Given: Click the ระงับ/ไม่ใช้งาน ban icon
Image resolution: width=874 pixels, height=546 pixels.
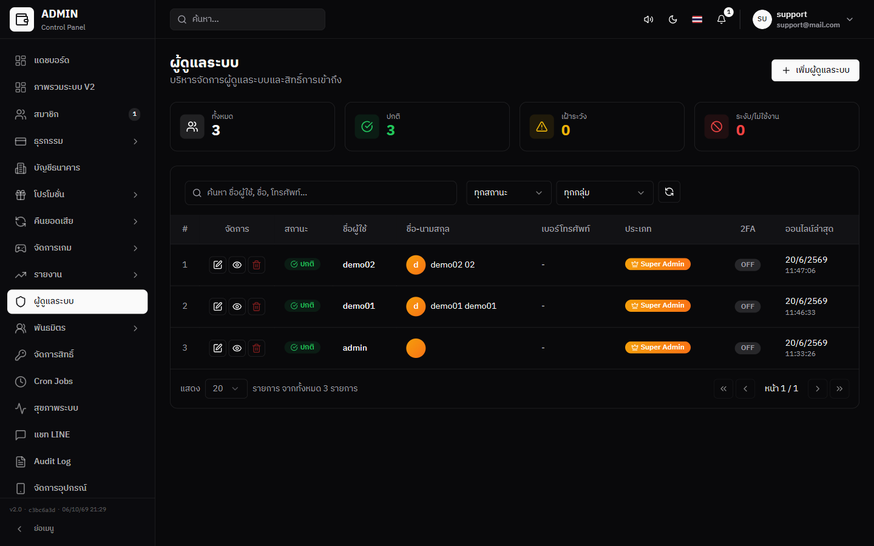Looking at the screenshot, I should (717, 126).
